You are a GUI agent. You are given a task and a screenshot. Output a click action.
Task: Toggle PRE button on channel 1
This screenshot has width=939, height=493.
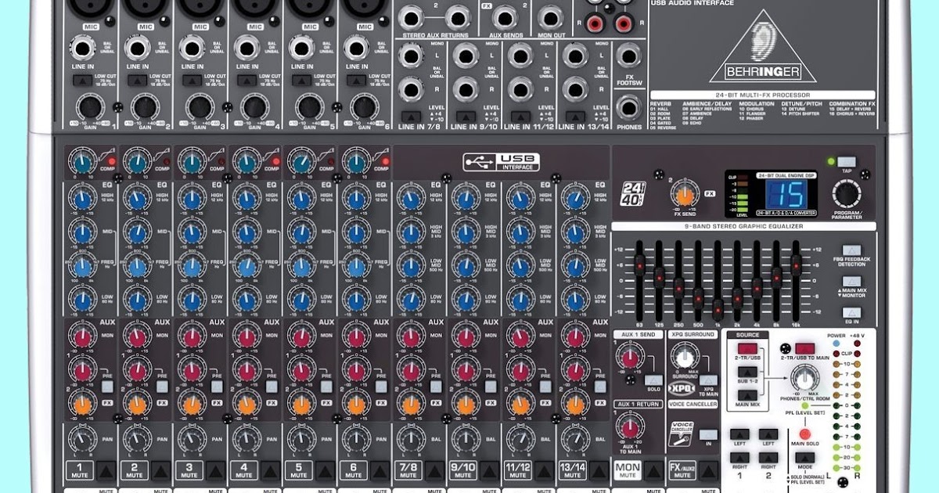(107, 387)
